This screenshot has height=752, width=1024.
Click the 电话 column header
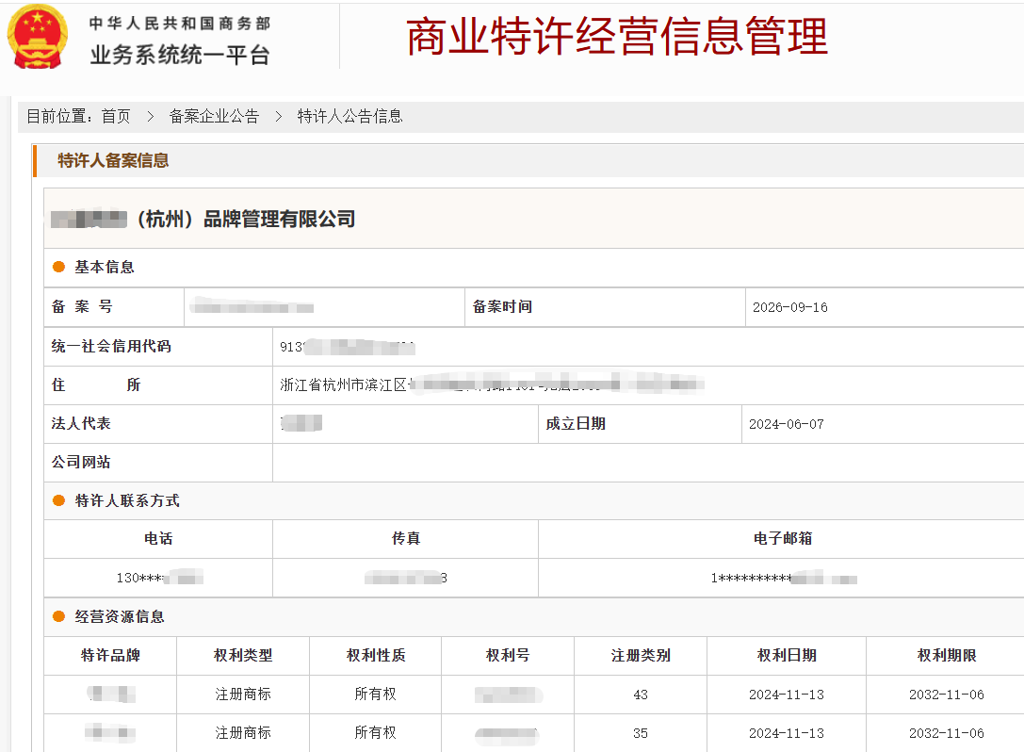tap(158, 538)
